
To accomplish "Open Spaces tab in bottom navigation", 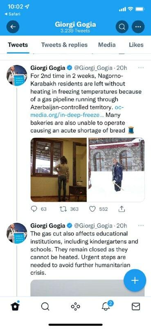I will 75,307.
